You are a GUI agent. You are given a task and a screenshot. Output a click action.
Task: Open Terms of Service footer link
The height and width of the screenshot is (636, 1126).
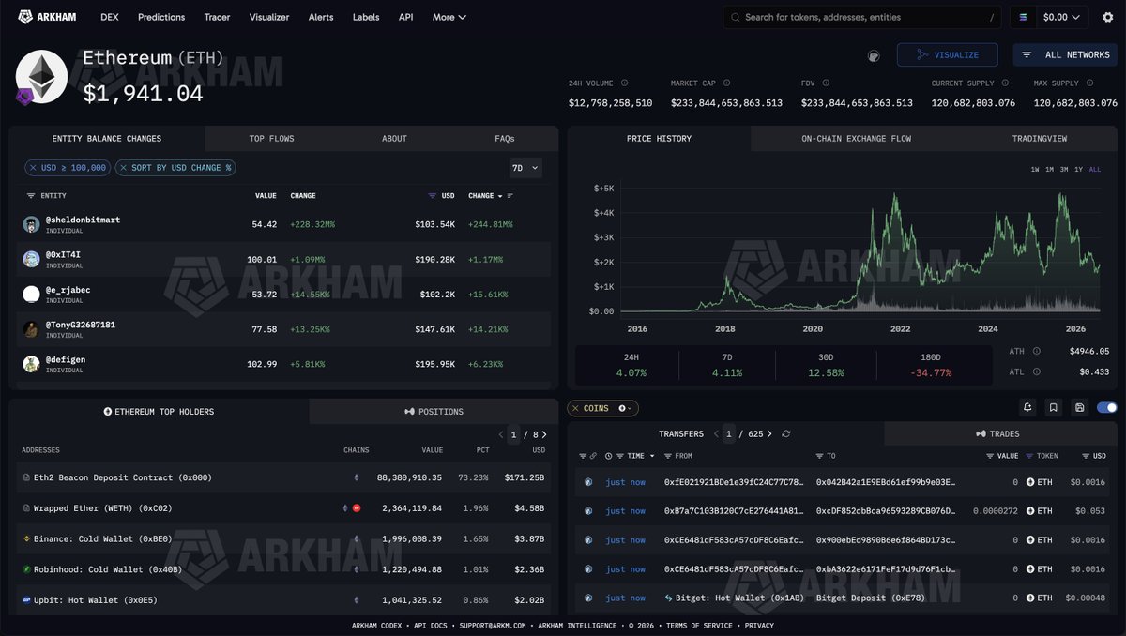pyautogui.click(x=701, y=626)
